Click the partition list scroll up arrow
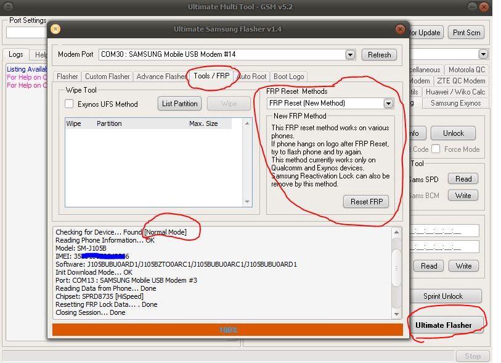Screen dimensions: 501x363 pos(247,123)
